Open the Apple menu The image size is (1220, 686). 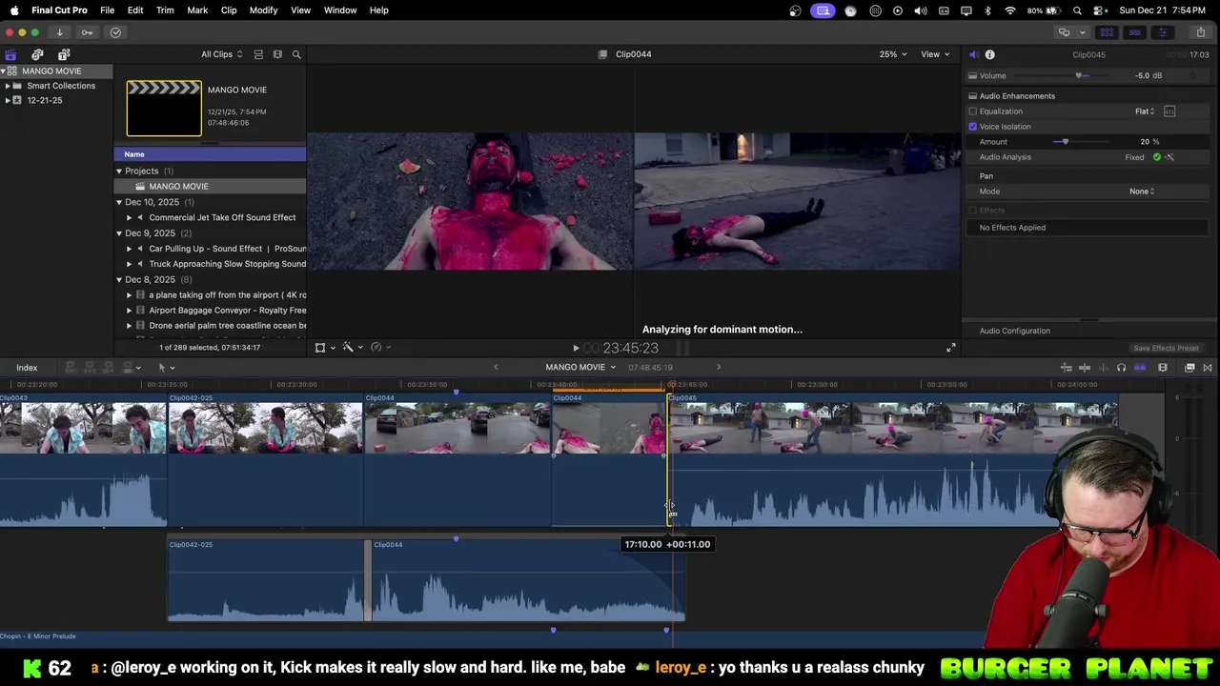coord(14,10)
